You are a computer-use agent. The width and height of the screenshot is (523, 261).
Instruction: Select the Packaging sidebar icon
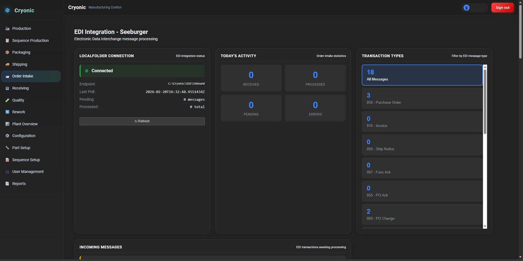(x=7, y=52)
